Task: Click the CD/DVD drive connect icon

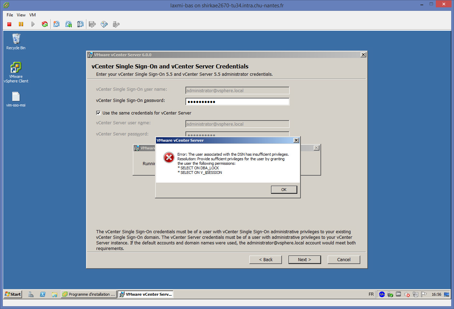Action: [104, 24]
